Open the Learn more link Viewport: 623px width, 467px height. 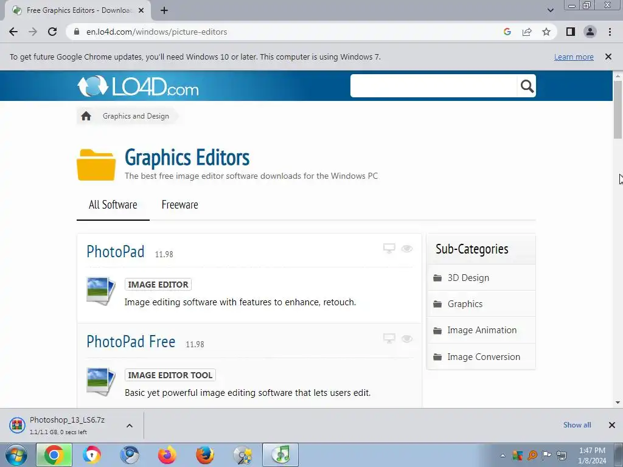tap(574, 57)
